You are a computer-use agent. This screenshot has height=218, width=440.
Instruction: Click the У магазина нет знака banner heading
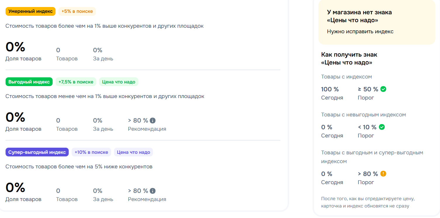tap(359, 16)
